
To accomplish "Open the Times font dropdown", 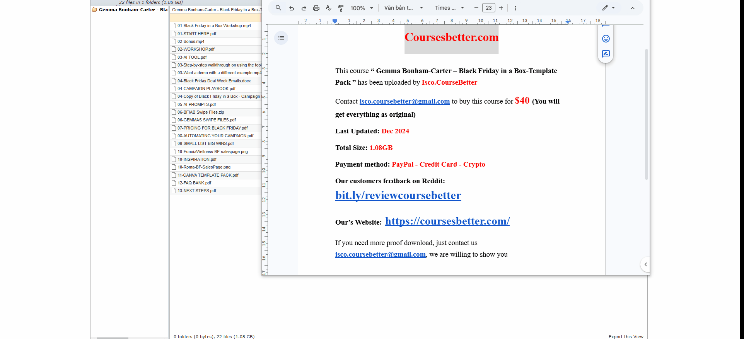I will pos(449,8).
